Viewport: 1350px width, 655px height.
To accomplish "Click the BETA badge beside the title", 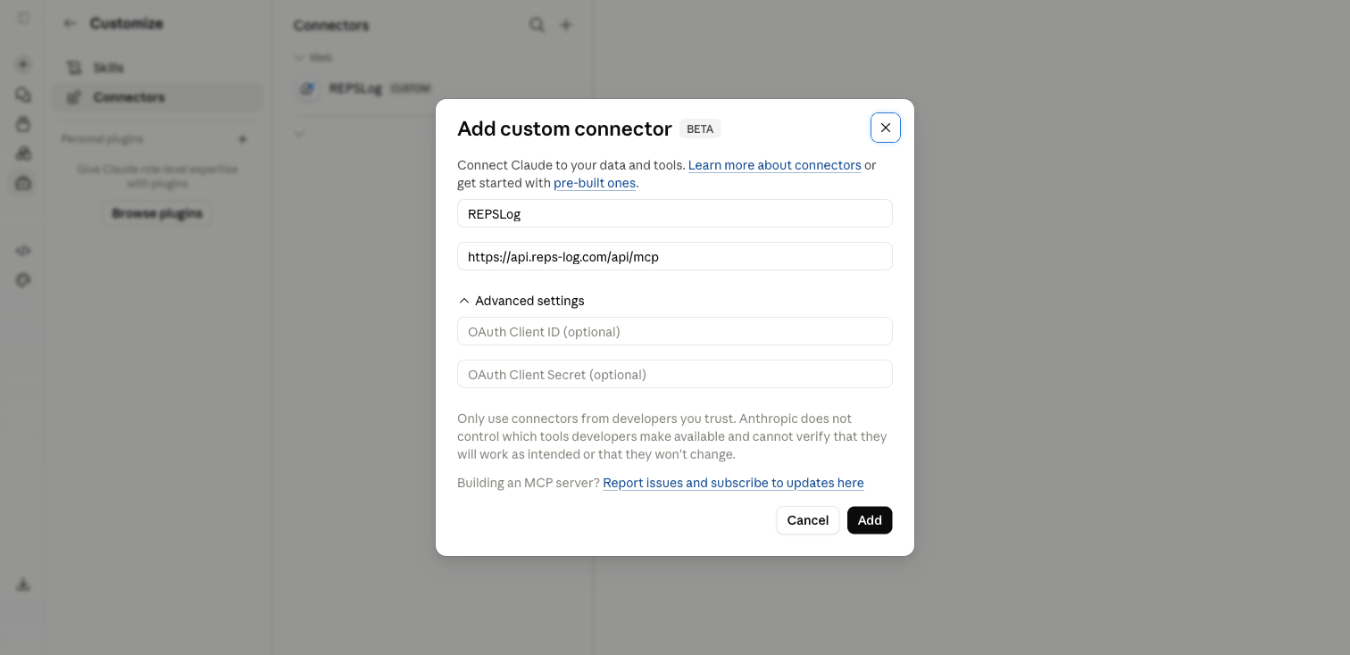I will pos(700,129).
